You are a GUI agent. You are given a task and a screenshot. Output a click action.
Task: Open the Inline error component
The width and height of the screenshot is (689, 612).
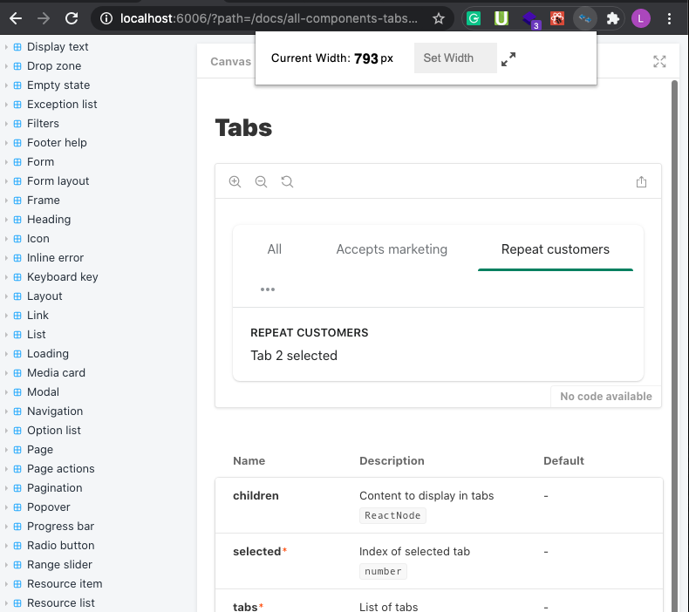click(x=55, y=258)
